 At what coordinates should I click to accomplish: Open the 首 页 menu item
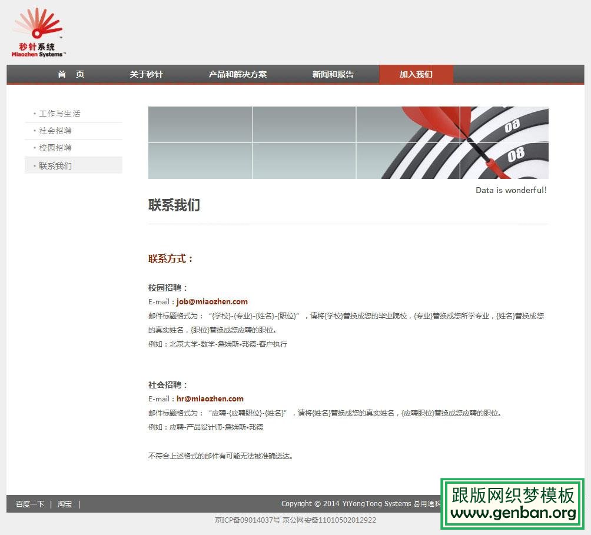71,74
